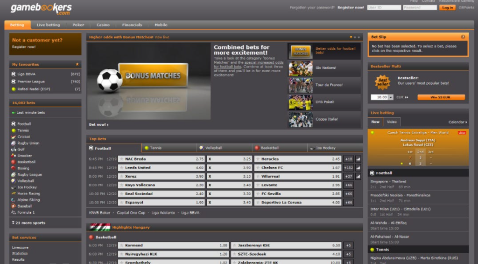Click the My favourites star icon
Viewport: 478px width, 264px height.
tap(77, 64)
